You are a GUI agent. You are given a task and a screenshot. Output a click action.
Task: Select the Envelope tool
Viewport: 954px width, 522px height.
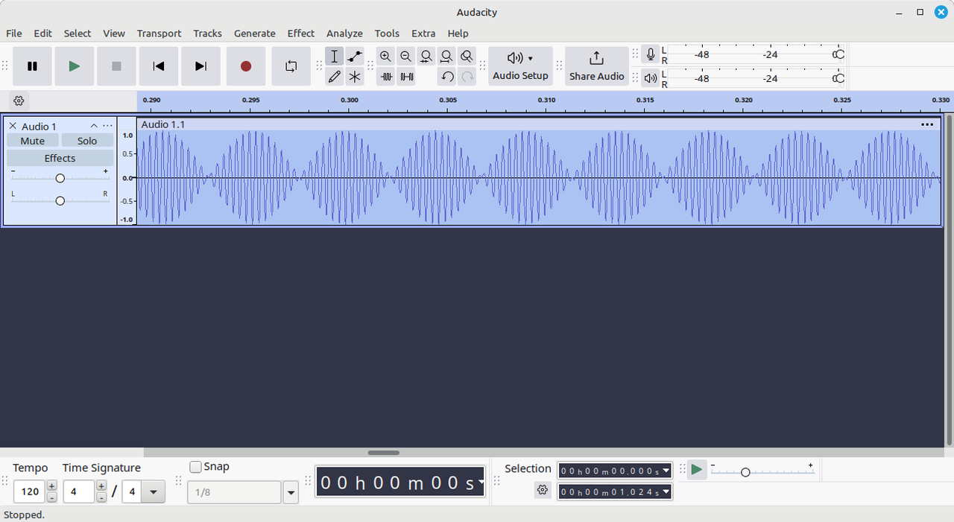pyautogui.click(x=354, y=56)
